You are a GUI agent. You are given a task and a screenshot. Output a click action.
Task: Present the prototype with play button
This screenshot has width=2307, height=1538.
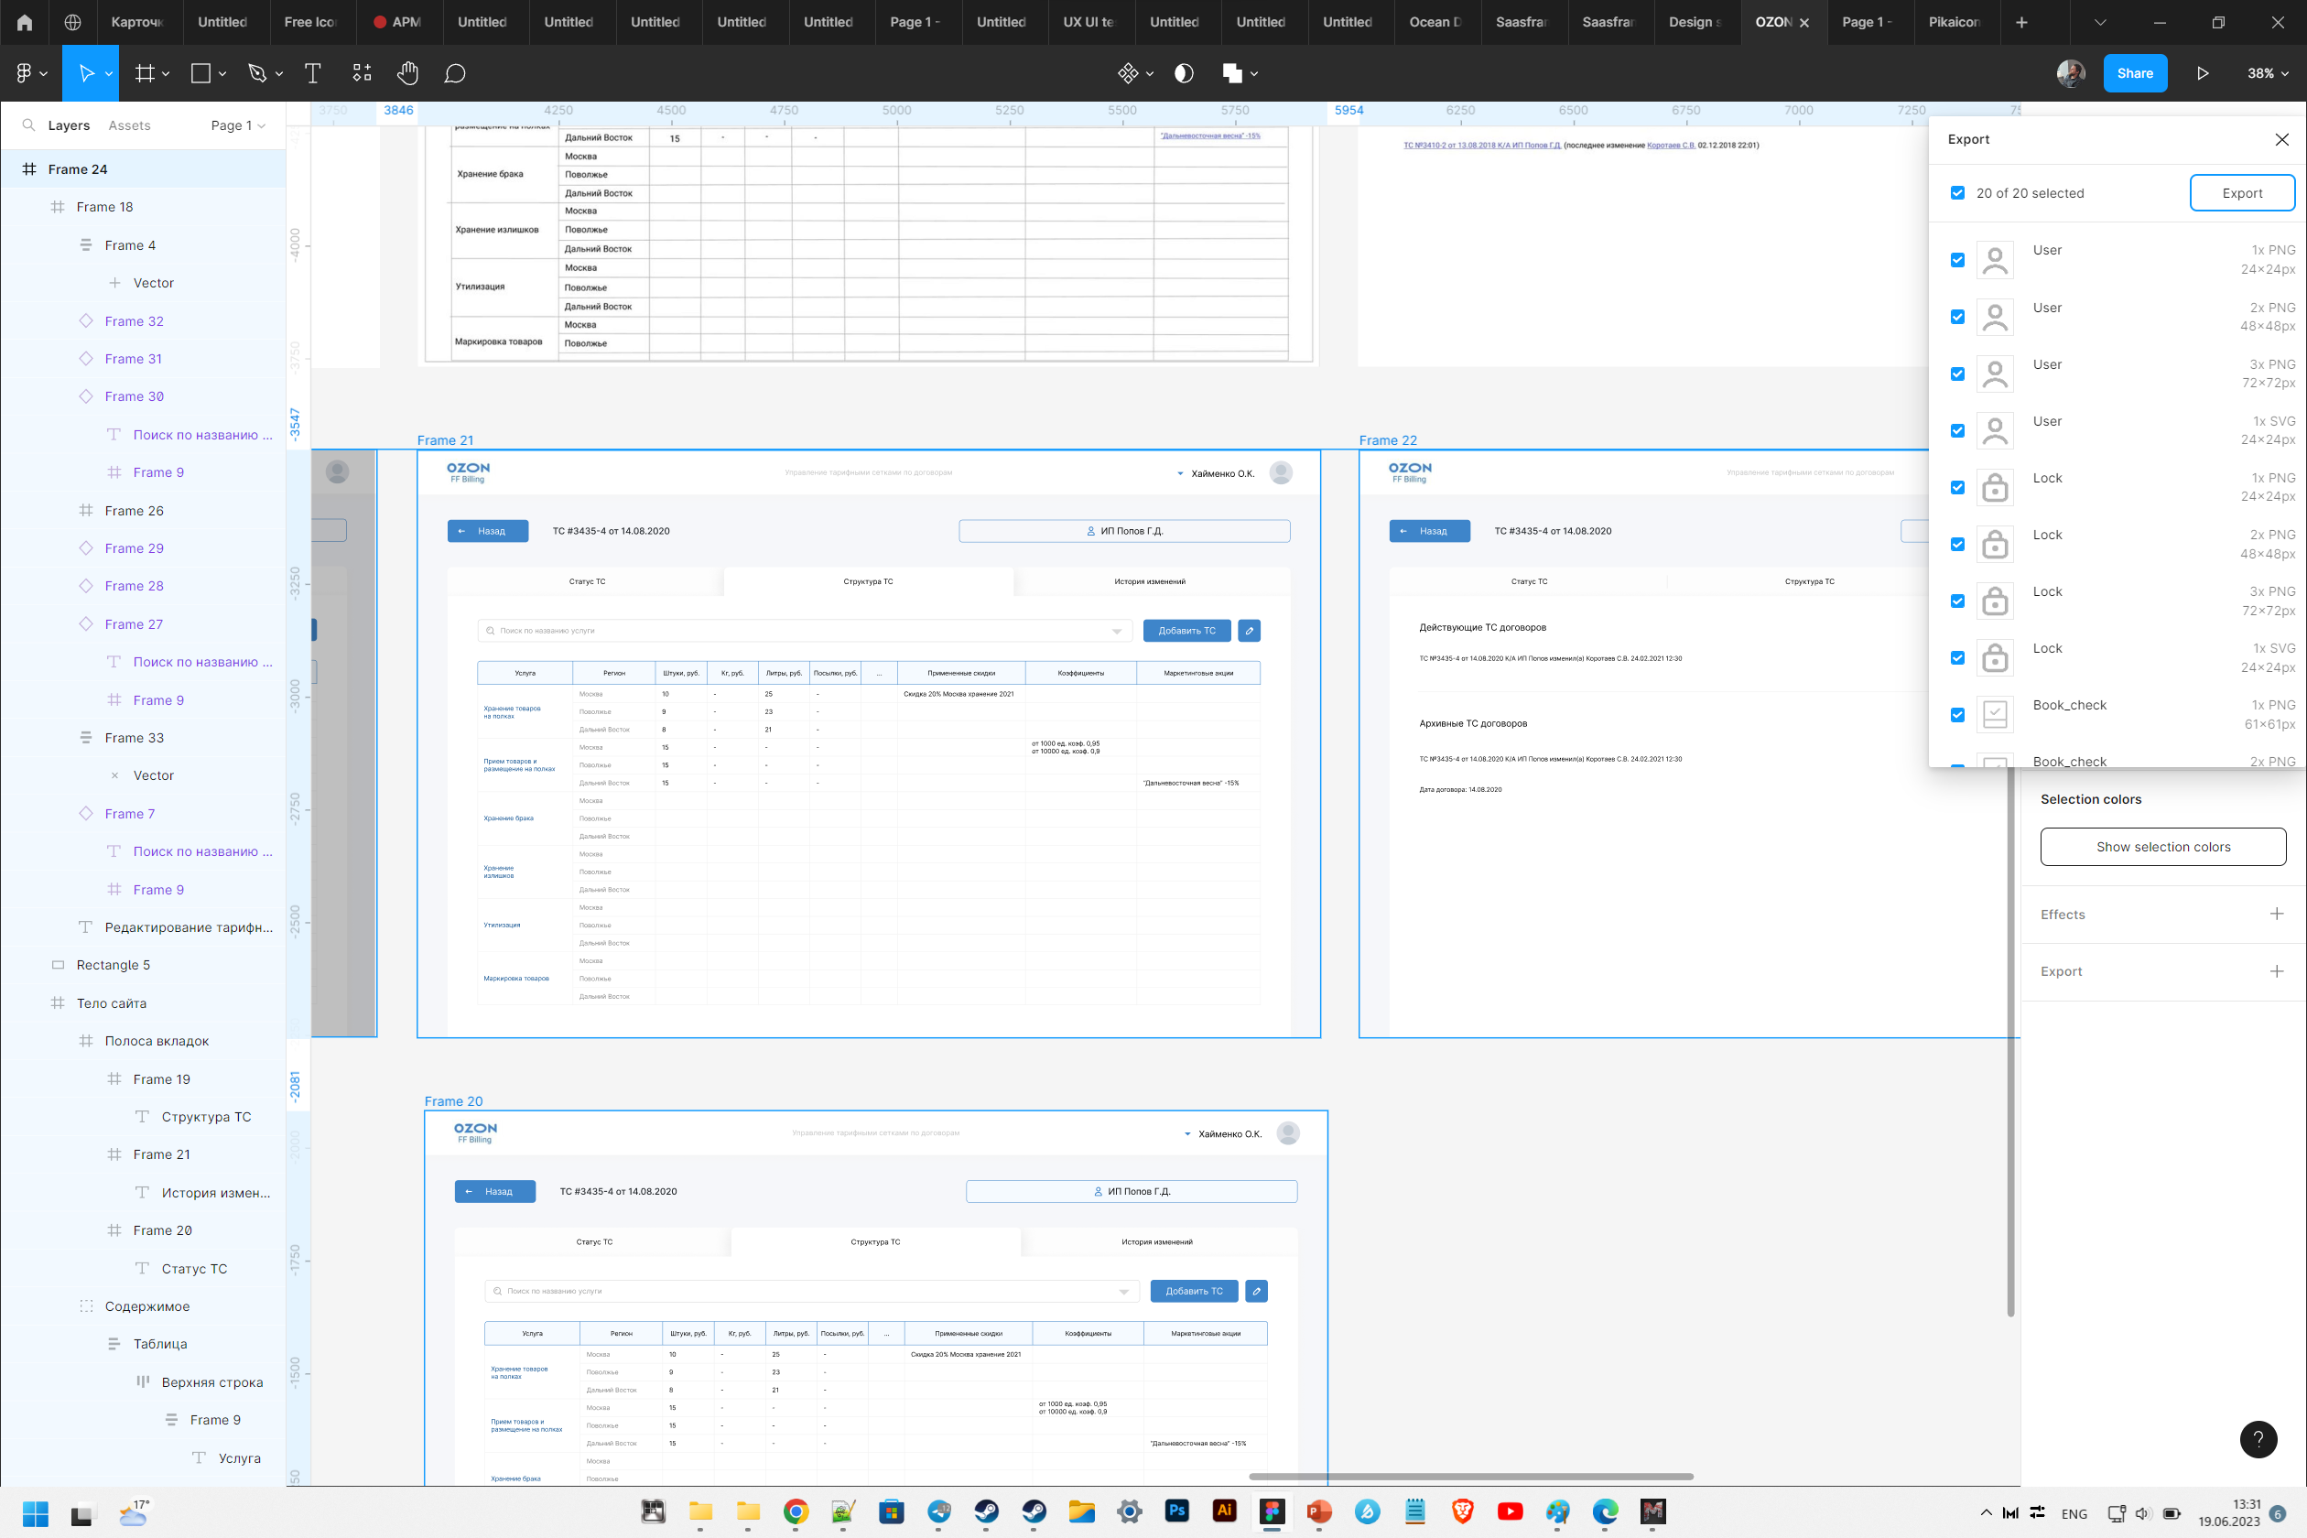point(2203,73)
